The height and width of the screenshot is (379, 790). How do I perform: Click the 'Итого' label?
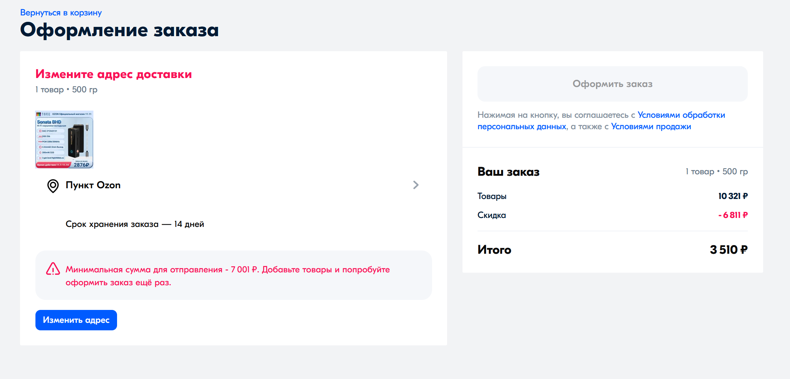tap(494, 250)
